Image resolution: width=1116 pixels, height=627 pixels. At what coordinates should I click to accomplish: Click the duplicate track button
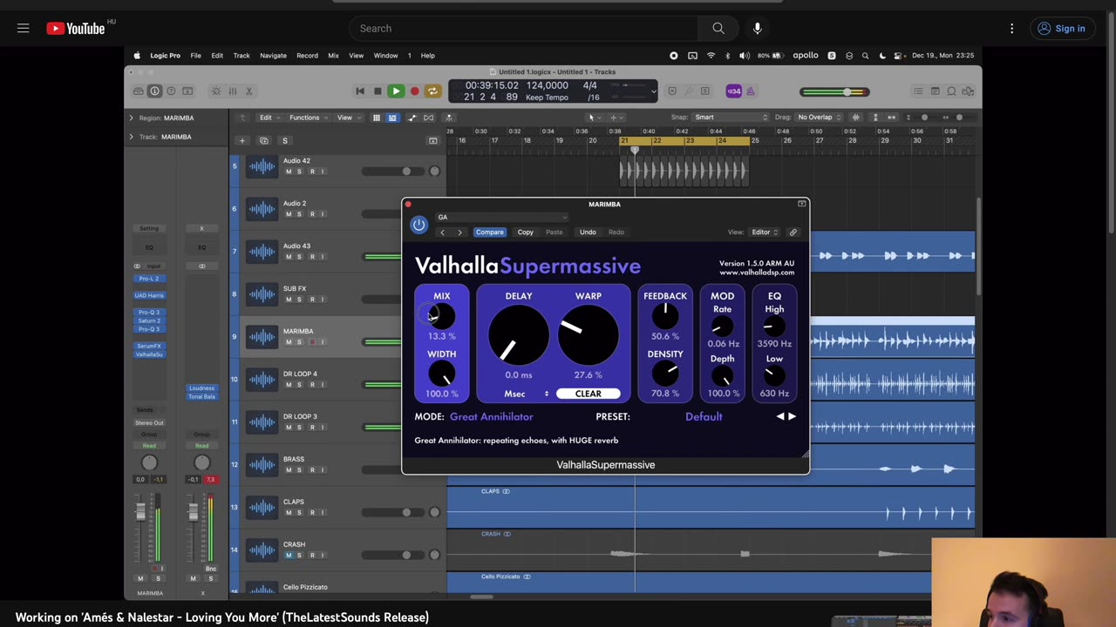[x=263, y=140]
